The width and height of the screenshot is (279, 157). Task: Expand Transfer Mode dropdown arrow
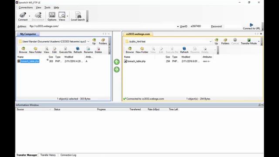point(259,41)
